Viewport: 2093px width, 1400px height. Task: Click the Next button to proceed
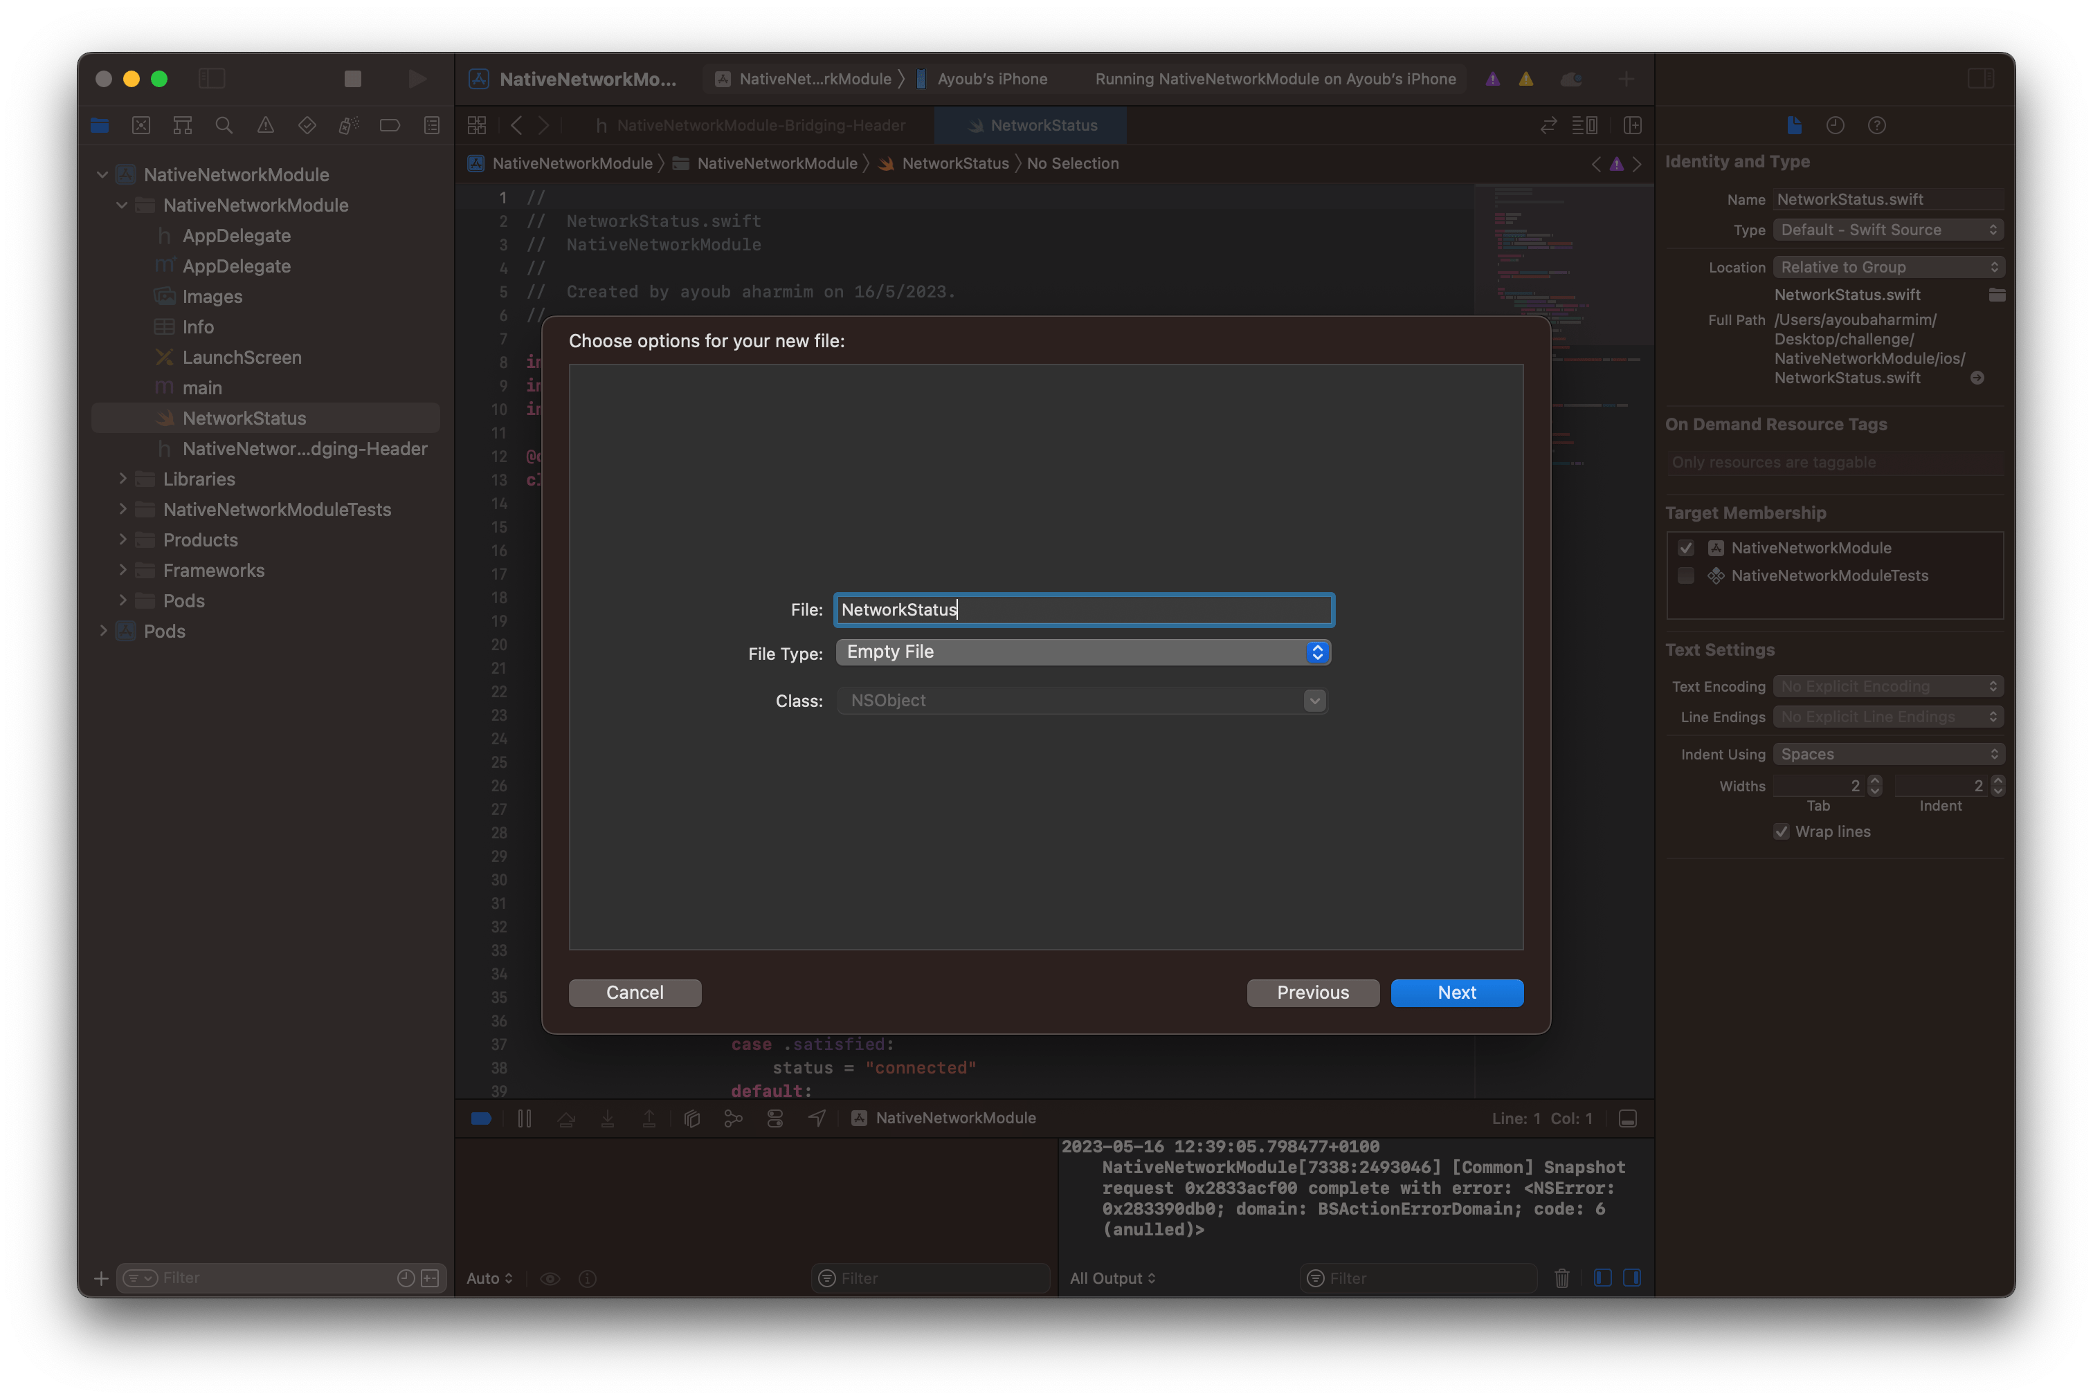point(1457,992)
